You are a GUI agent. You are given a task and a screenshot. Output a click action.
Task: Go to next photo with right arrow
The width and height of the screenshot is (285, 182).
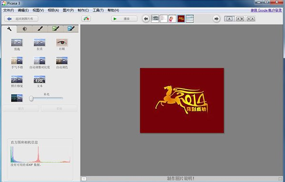click(x=216, y=19)
